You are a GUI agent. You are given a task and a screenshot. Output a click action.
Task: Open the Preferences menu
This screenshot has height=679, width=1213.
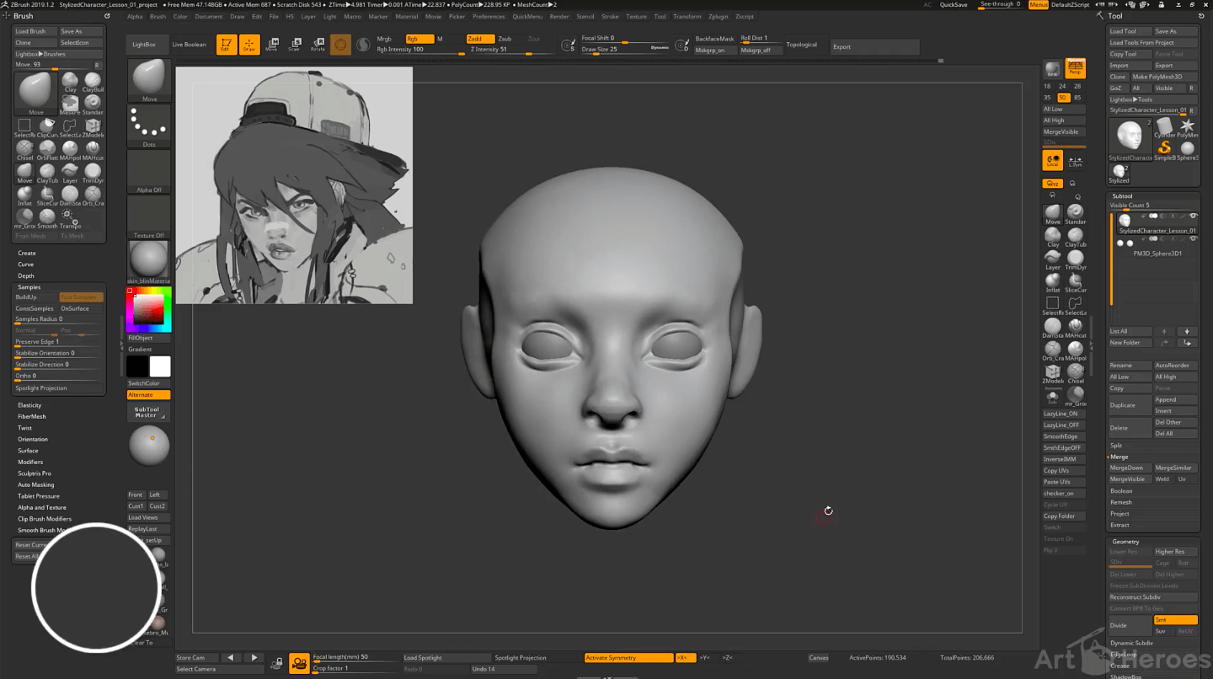489,16
